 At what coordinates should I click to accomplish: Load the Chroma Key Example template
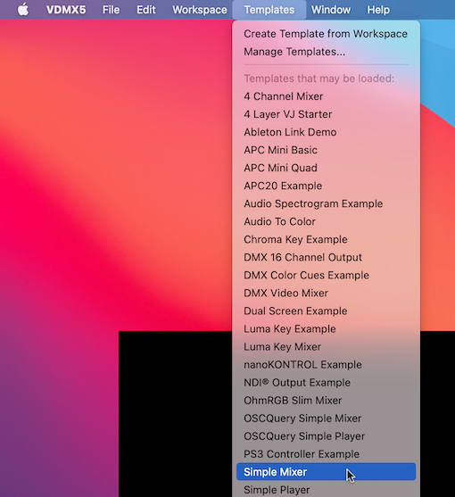pos(326,239)
